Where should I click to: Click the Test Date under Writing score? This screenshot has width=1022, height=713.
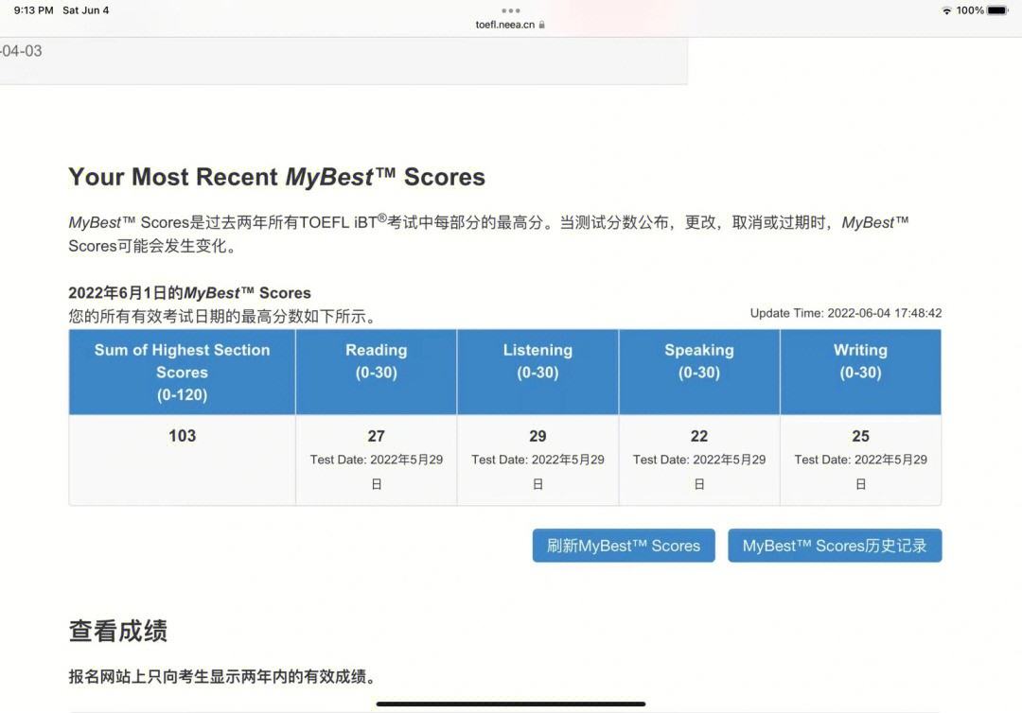860,472
